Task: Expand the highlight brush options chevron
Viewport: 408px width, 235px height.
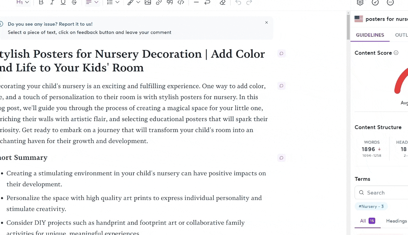Action: [138, 2]
